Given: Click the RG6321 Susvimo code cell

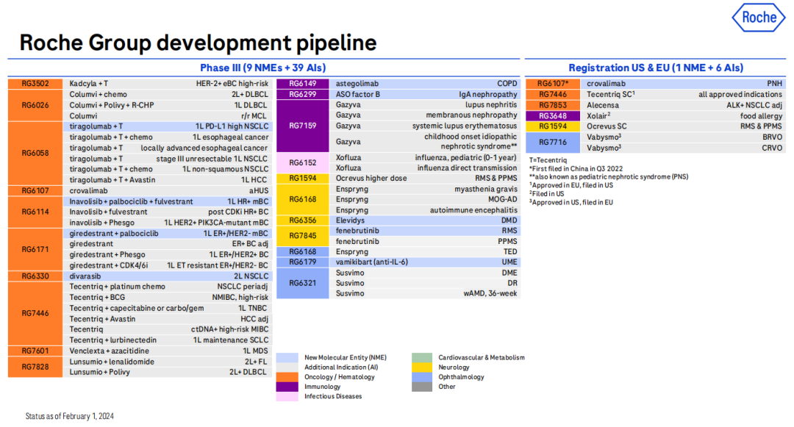Looking at the screenshot, I should tap(302, 283).
